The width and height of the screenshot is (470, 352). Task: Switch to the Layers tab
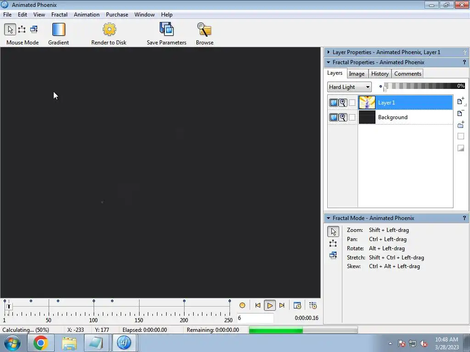(x=335, y=73)
